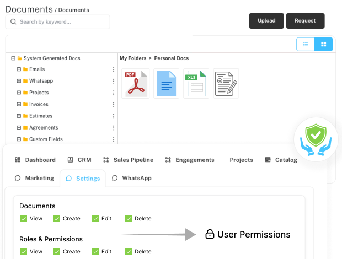Select the Custom Fields folder in tree
Viewport: 342px width, 259px height.
coord(46,139)
